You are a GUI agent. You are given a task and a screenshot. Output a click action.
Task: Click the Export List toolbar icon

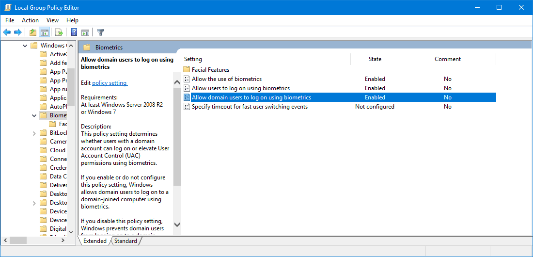point(59,32)
